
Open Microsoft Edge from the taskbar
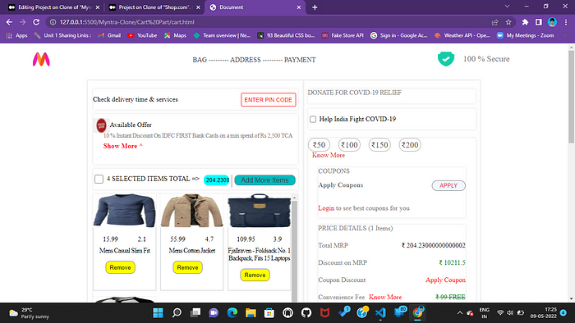pyautogui.click(x=232, y=313)
